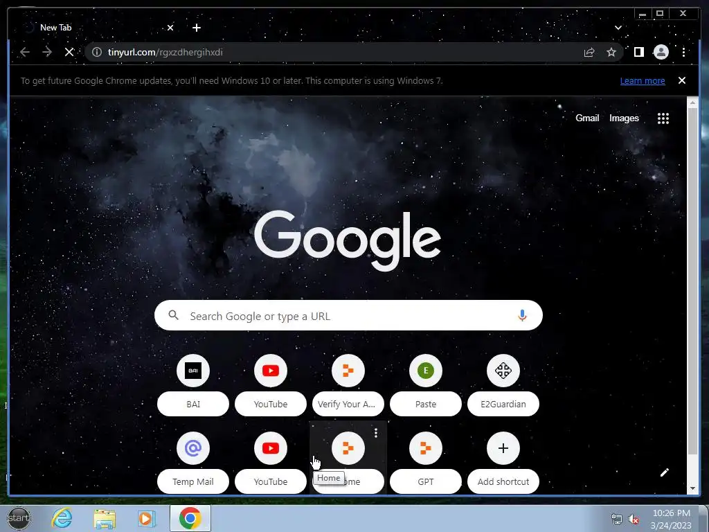Open Chrome side panel
709x532 pixels.
639,52
